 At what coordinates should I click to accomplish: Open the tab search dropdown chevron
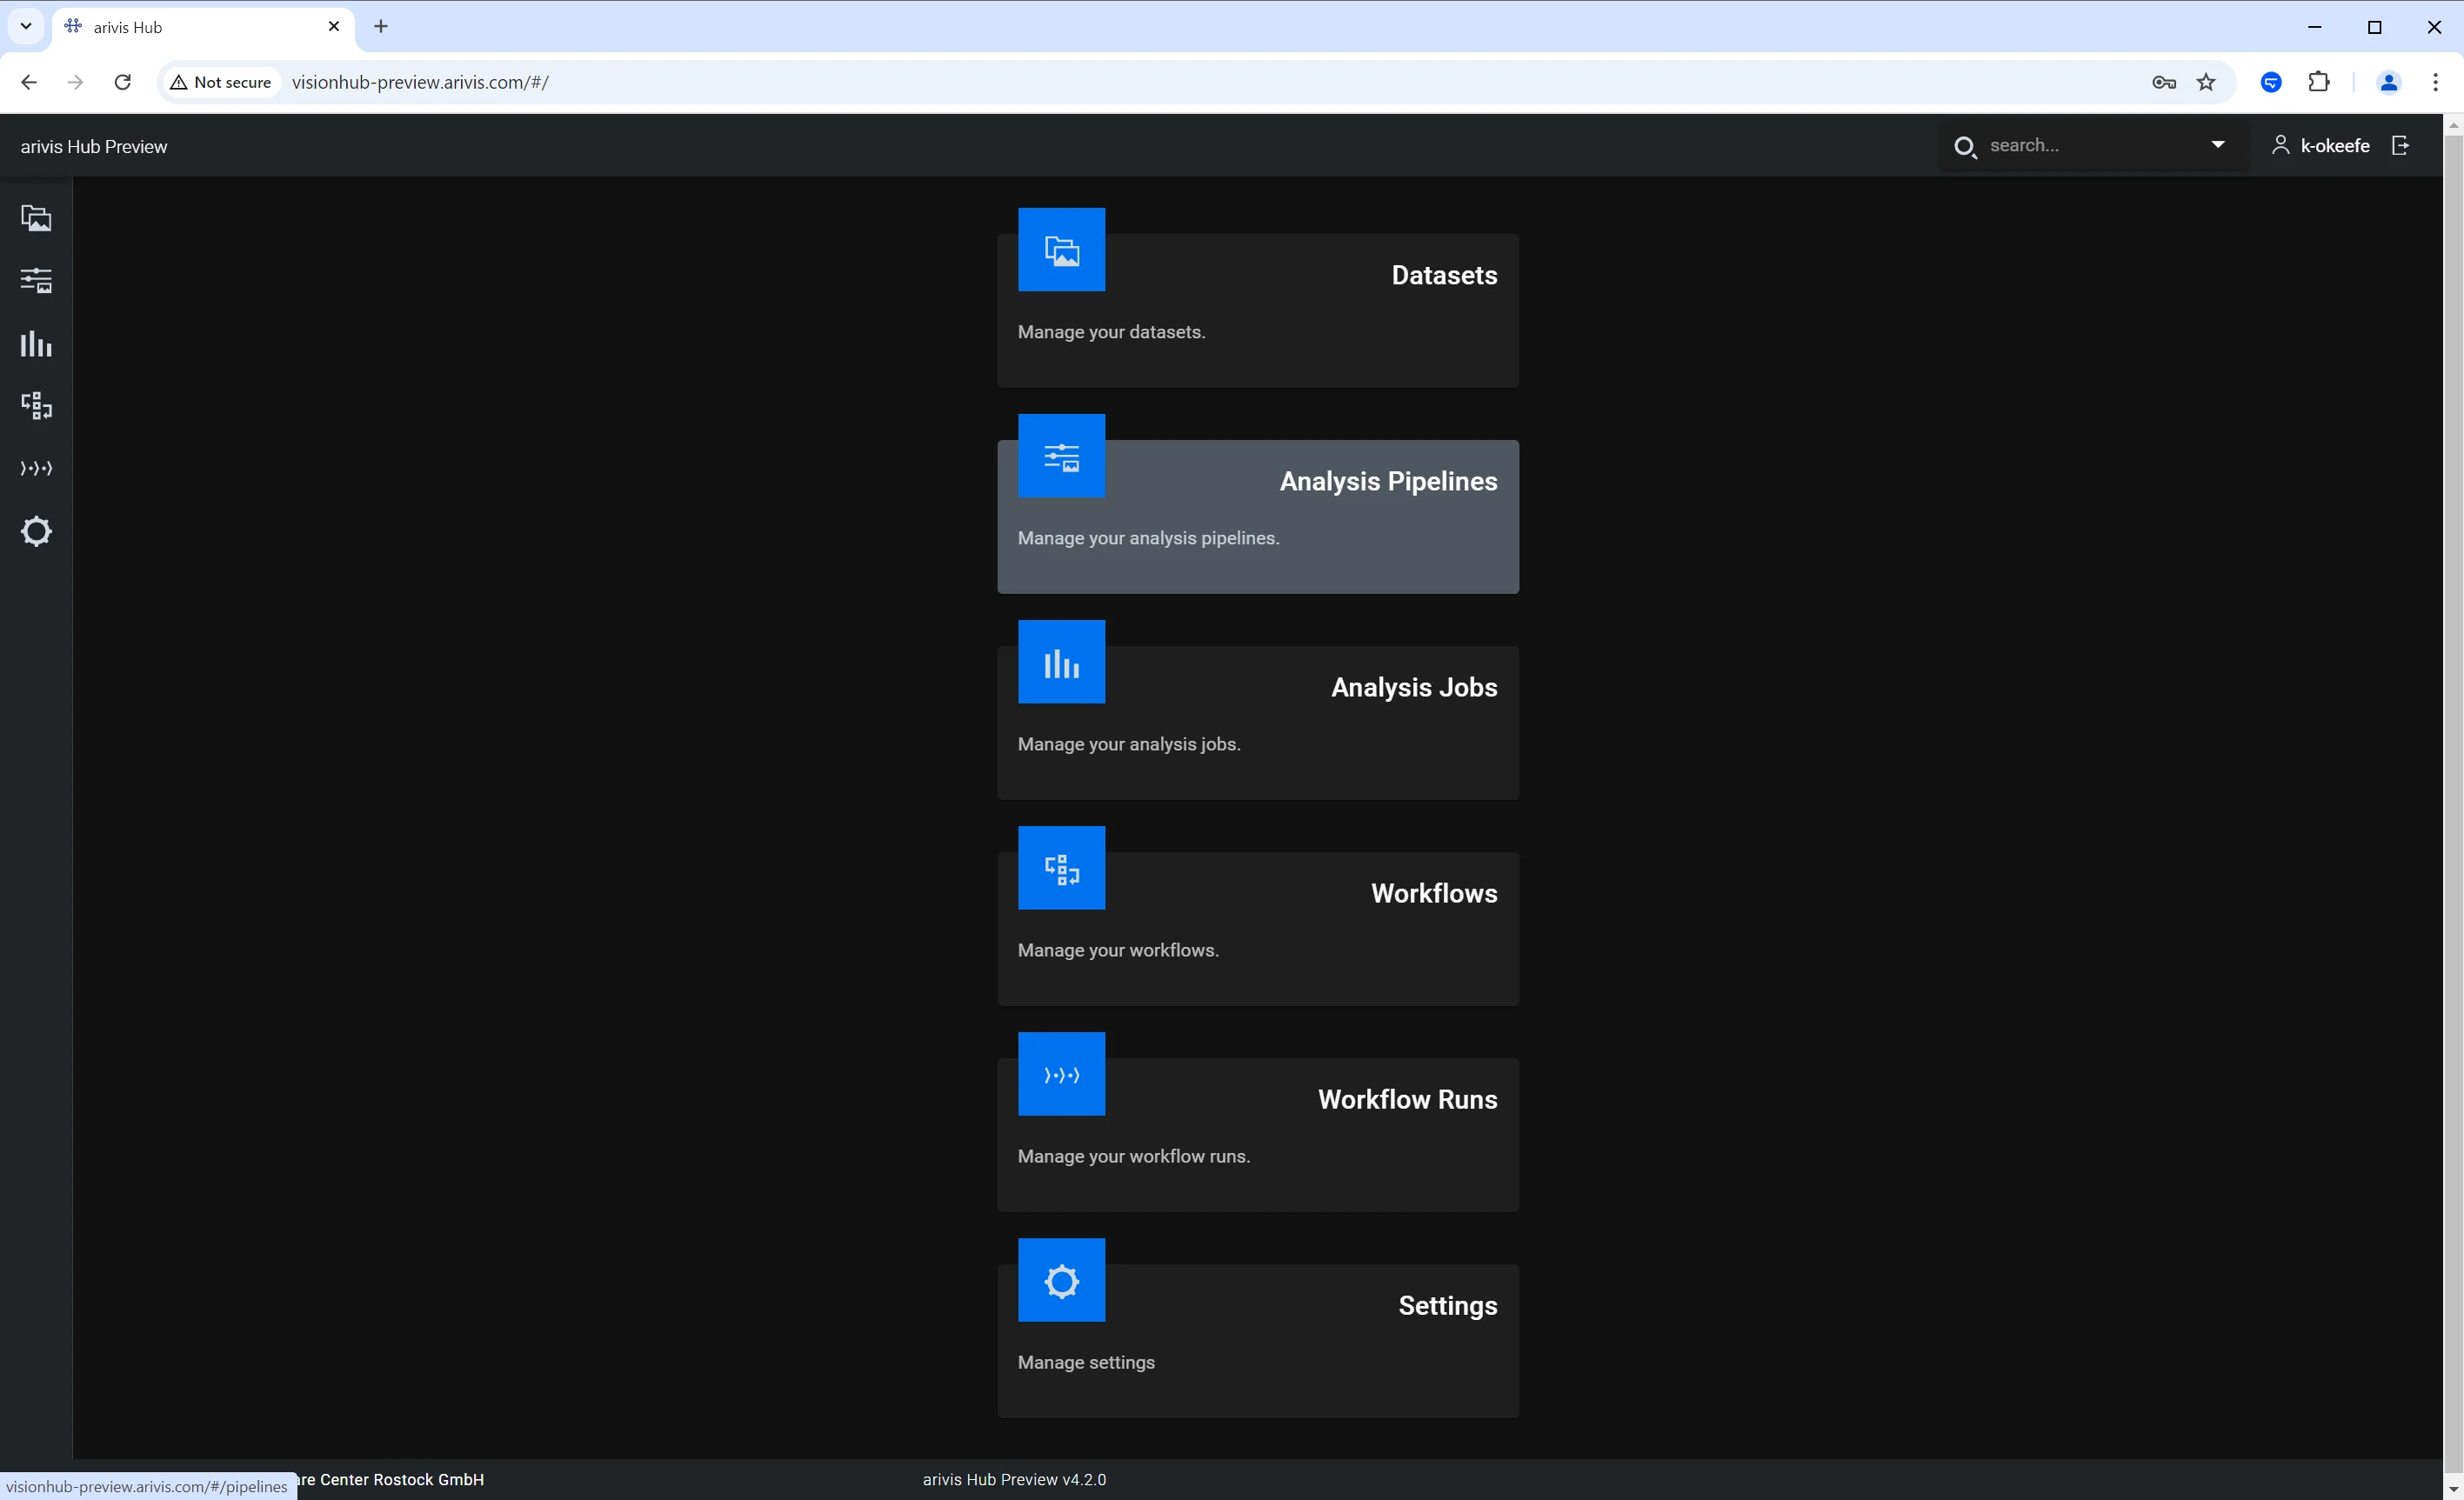[x=26, y=27]
